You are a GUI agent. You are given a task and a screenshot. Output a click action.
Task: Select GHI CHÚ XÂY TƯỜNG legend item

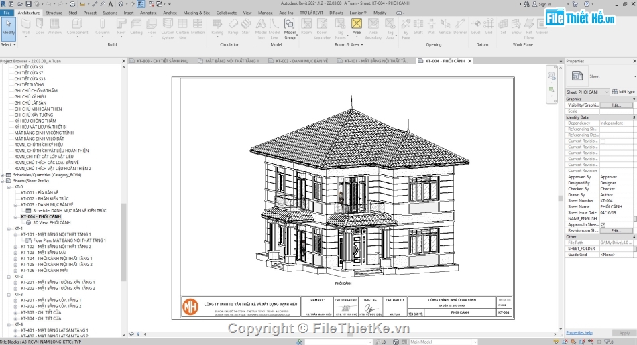pos(34,115)
